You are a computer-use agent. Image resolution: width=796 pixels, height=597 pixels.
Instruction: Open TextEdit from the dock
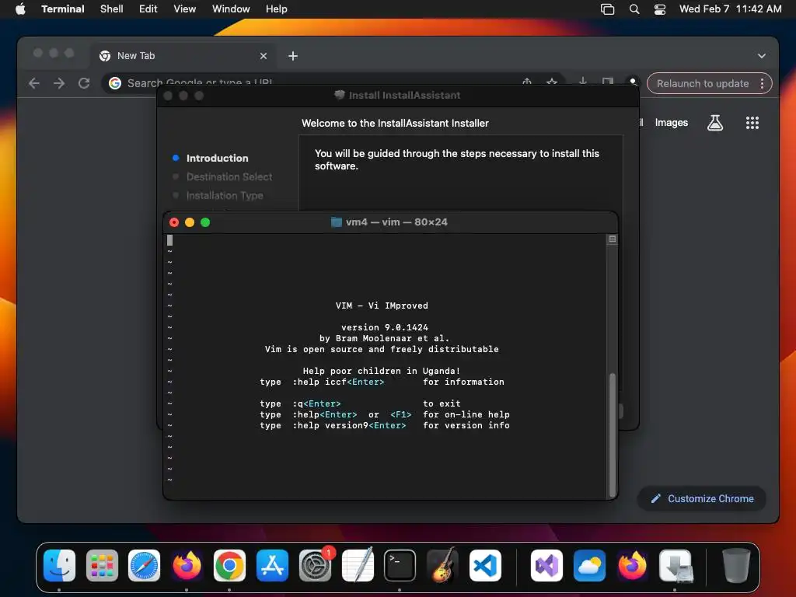coord(358,565)
